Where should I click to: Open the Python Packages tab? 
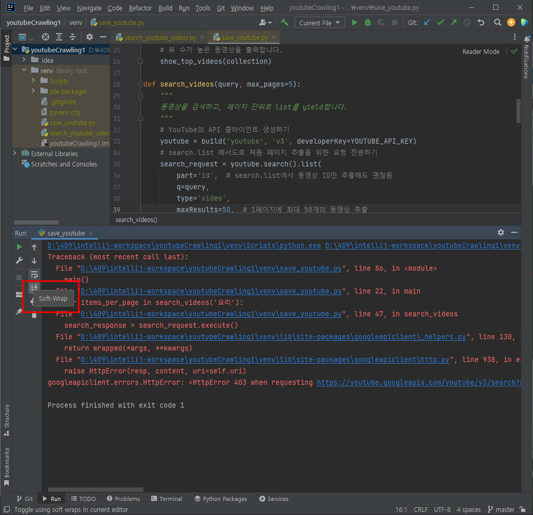pyautogui.click(x=221, y=498)
